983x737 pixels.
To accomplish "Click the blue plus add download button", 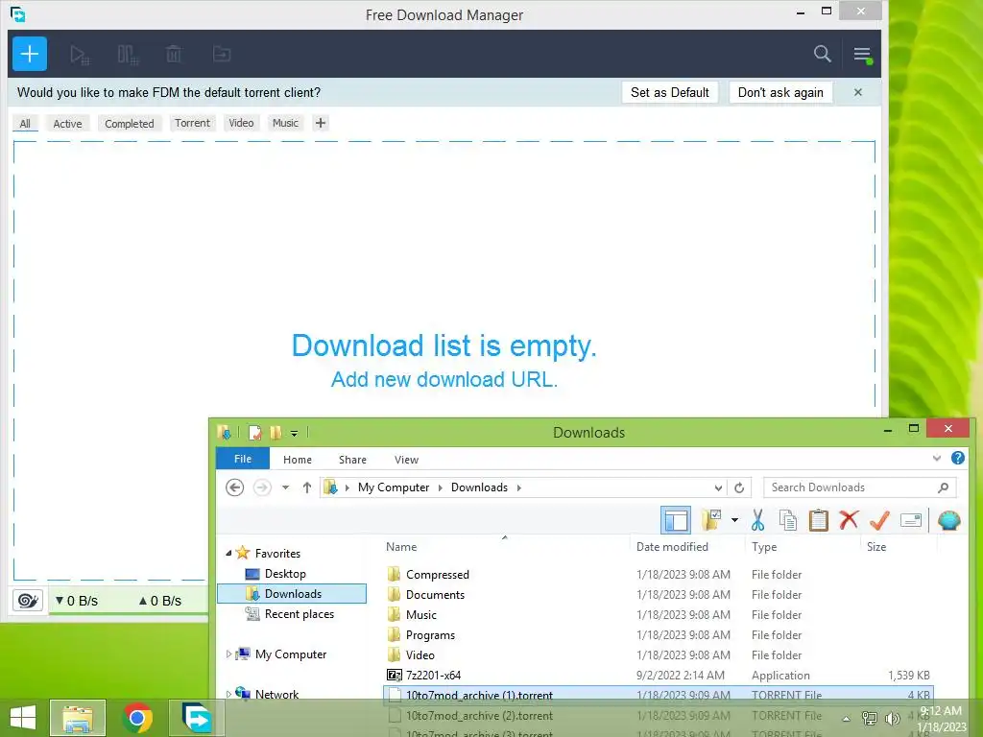I will [x=30, y=54].
